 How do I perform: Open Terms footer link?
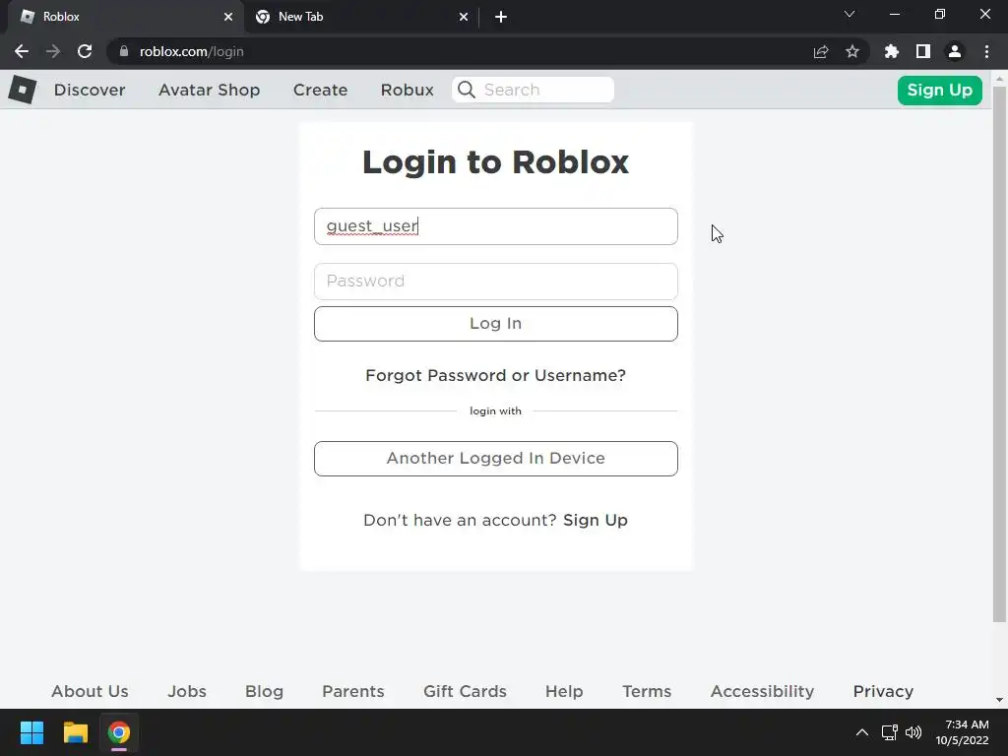click(x=647, y=691)
